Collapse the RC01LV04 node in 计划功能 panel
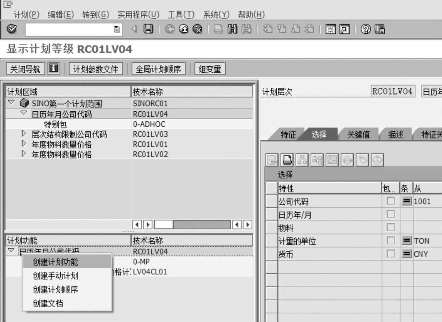 click(11, 250)
